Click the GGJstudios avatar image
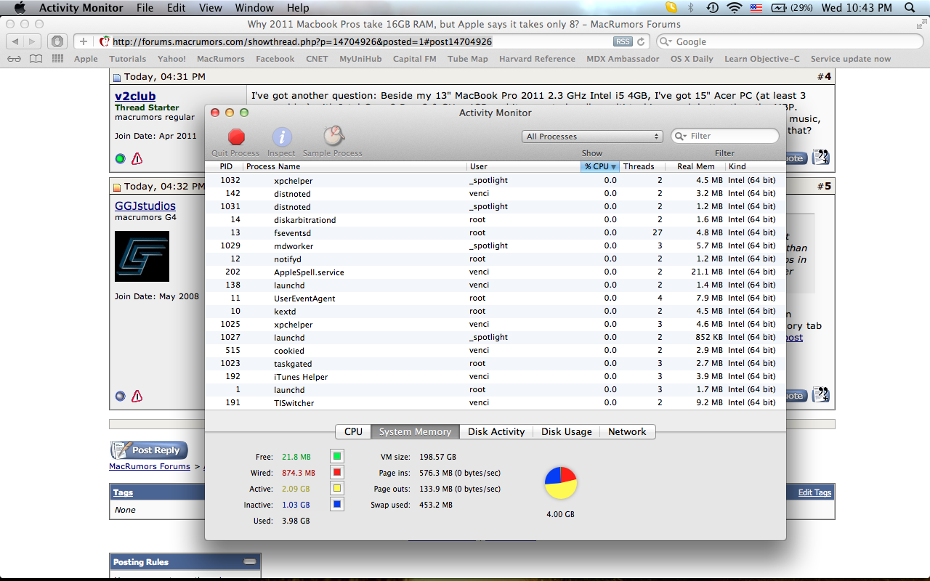 142,256
